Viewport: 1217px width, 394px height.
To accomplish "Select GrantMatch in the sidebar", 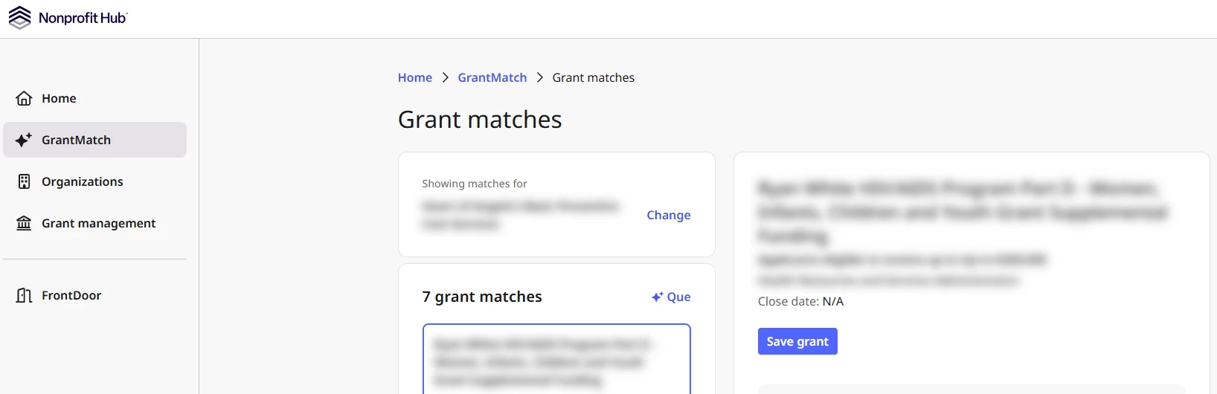I will tap(94, 140).
